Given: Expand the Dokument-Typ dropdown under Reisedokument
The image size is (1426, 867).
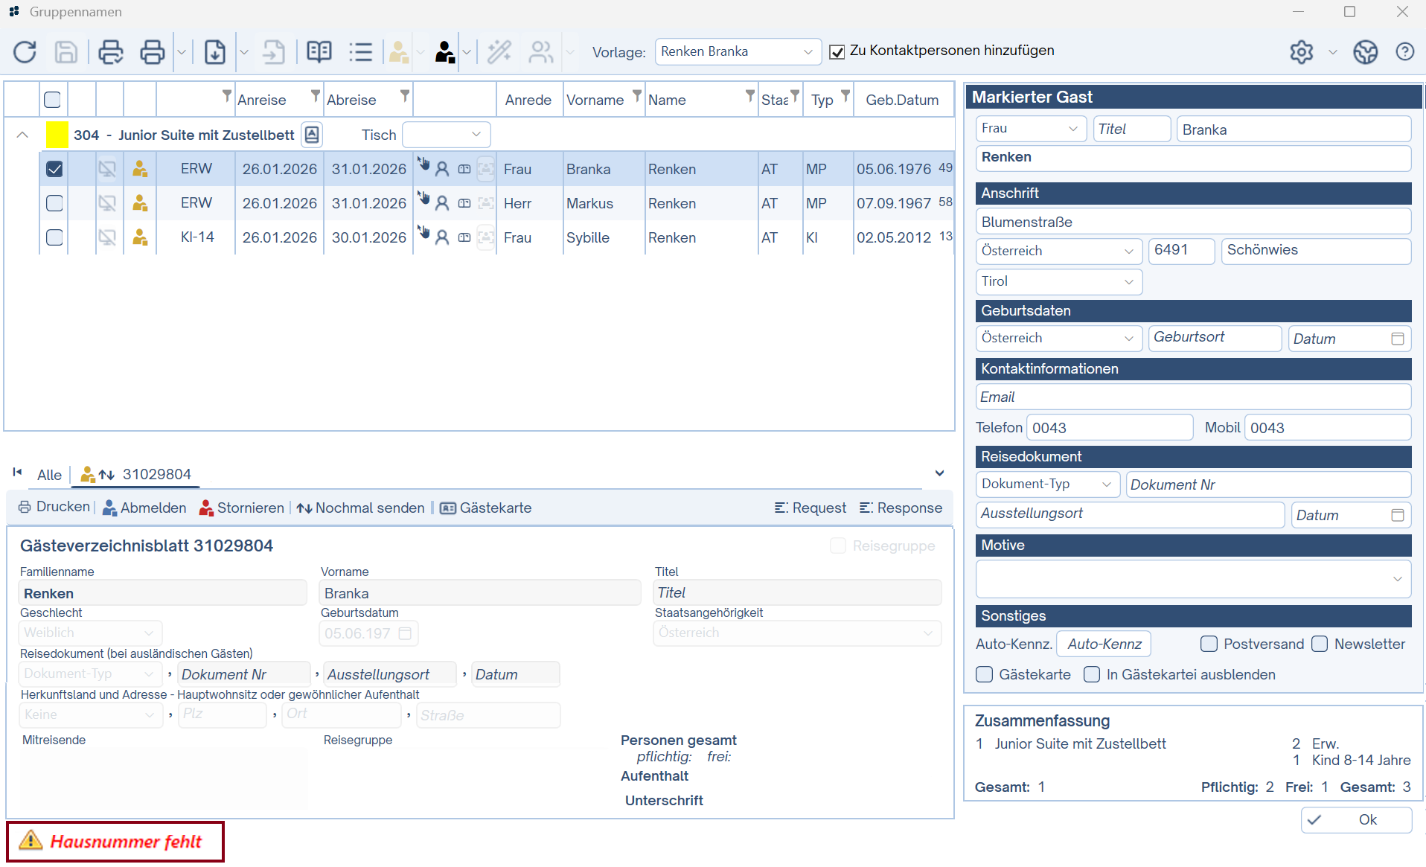Looking at the screenshot, I should 1048,484.
